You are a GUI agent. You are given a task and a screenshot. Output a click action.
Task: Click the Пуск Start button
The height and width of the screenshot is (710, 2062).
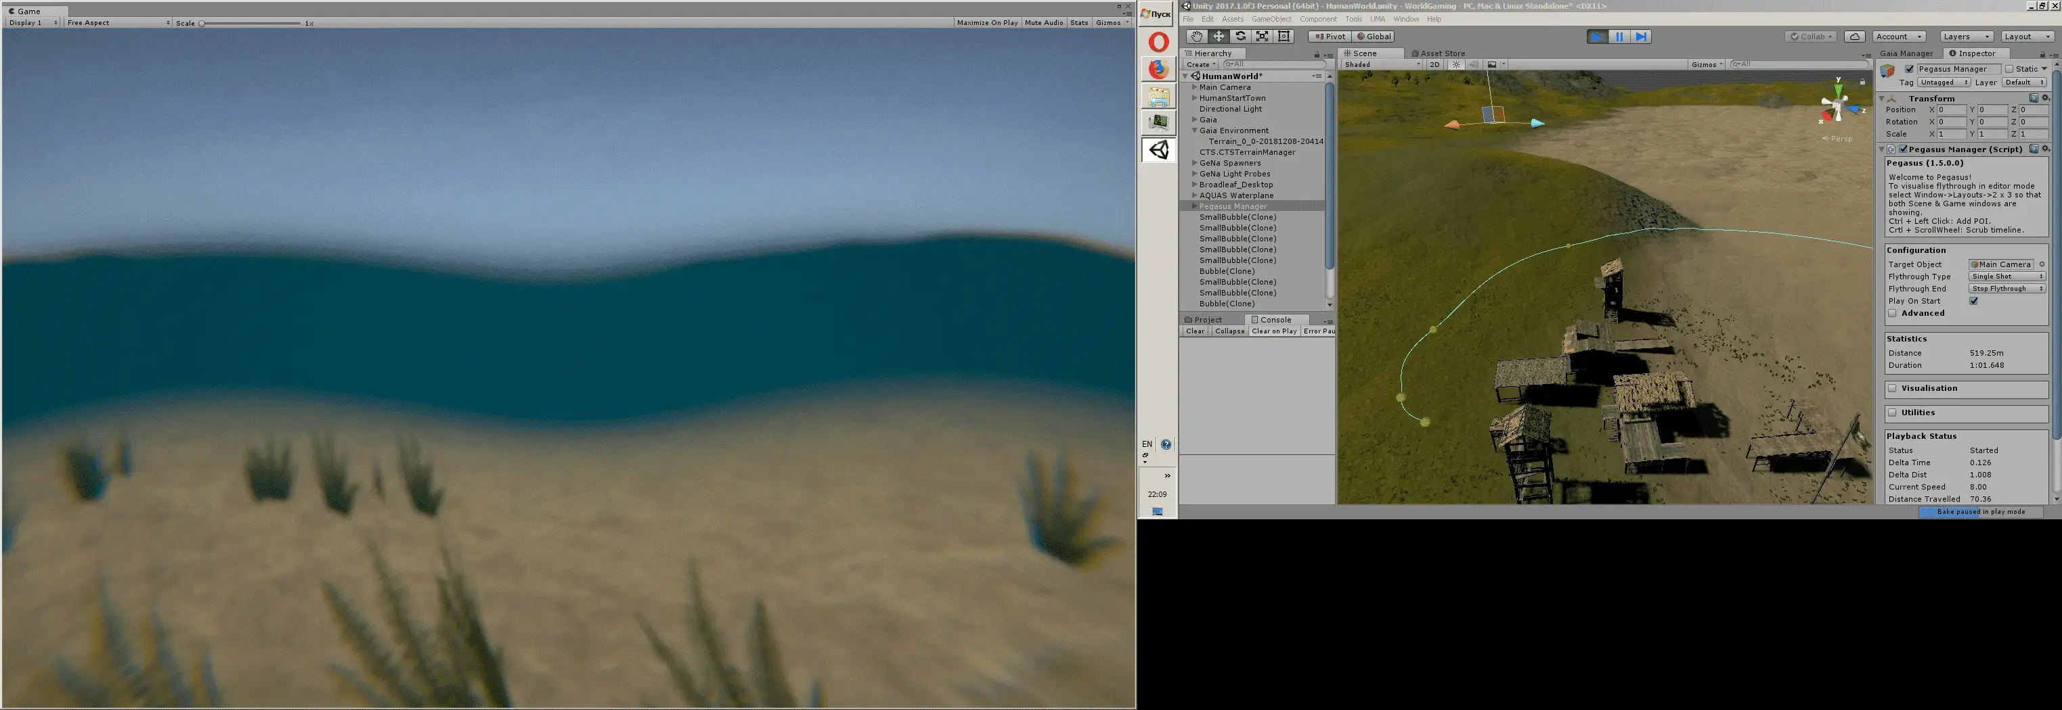pos(1157,14)
